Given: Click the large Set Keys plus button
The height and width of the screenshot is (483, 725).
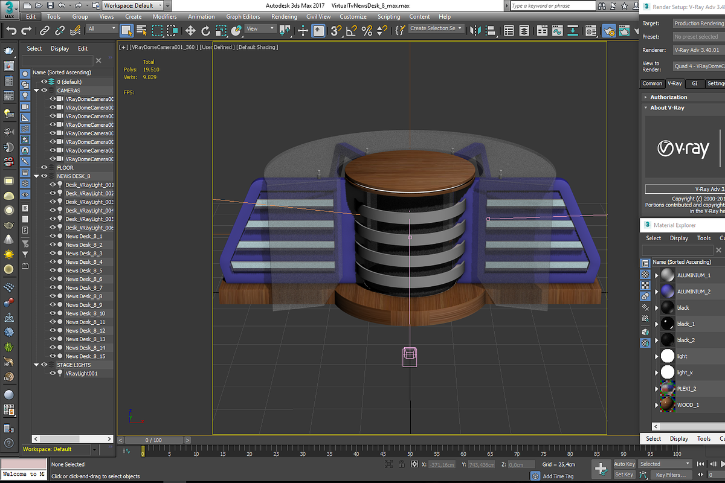Looking at the screenshot, I should [601, 469].
